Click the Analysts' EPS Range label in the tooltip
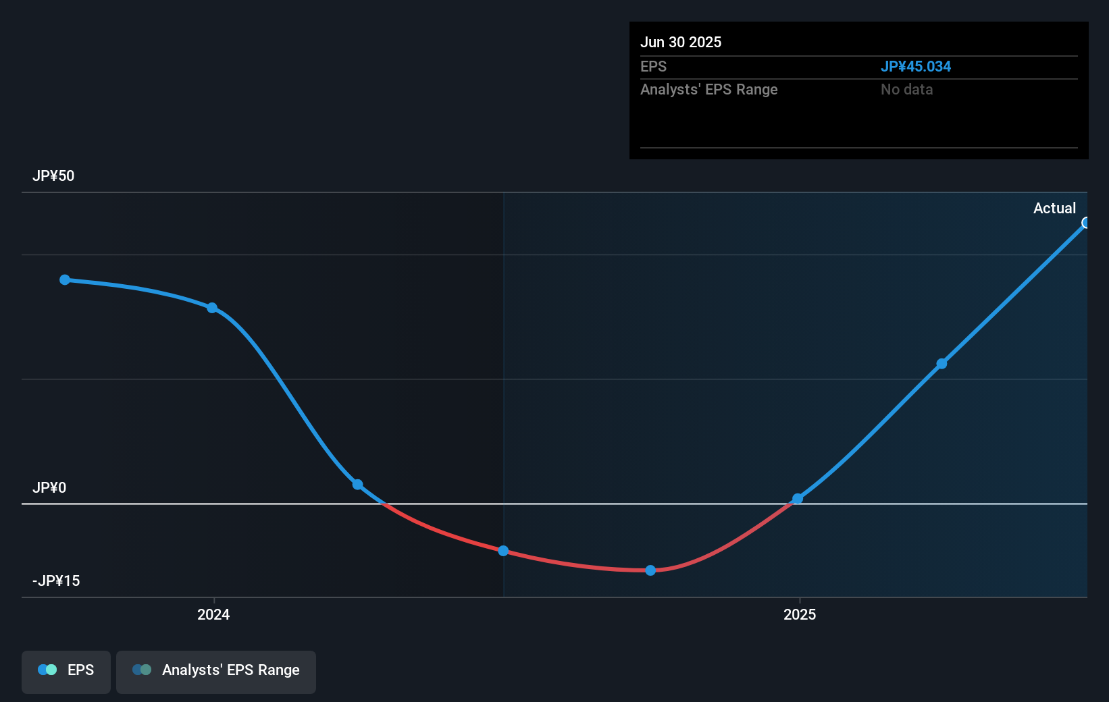Viewport: 1109px width, 702px height. point(709,90)
